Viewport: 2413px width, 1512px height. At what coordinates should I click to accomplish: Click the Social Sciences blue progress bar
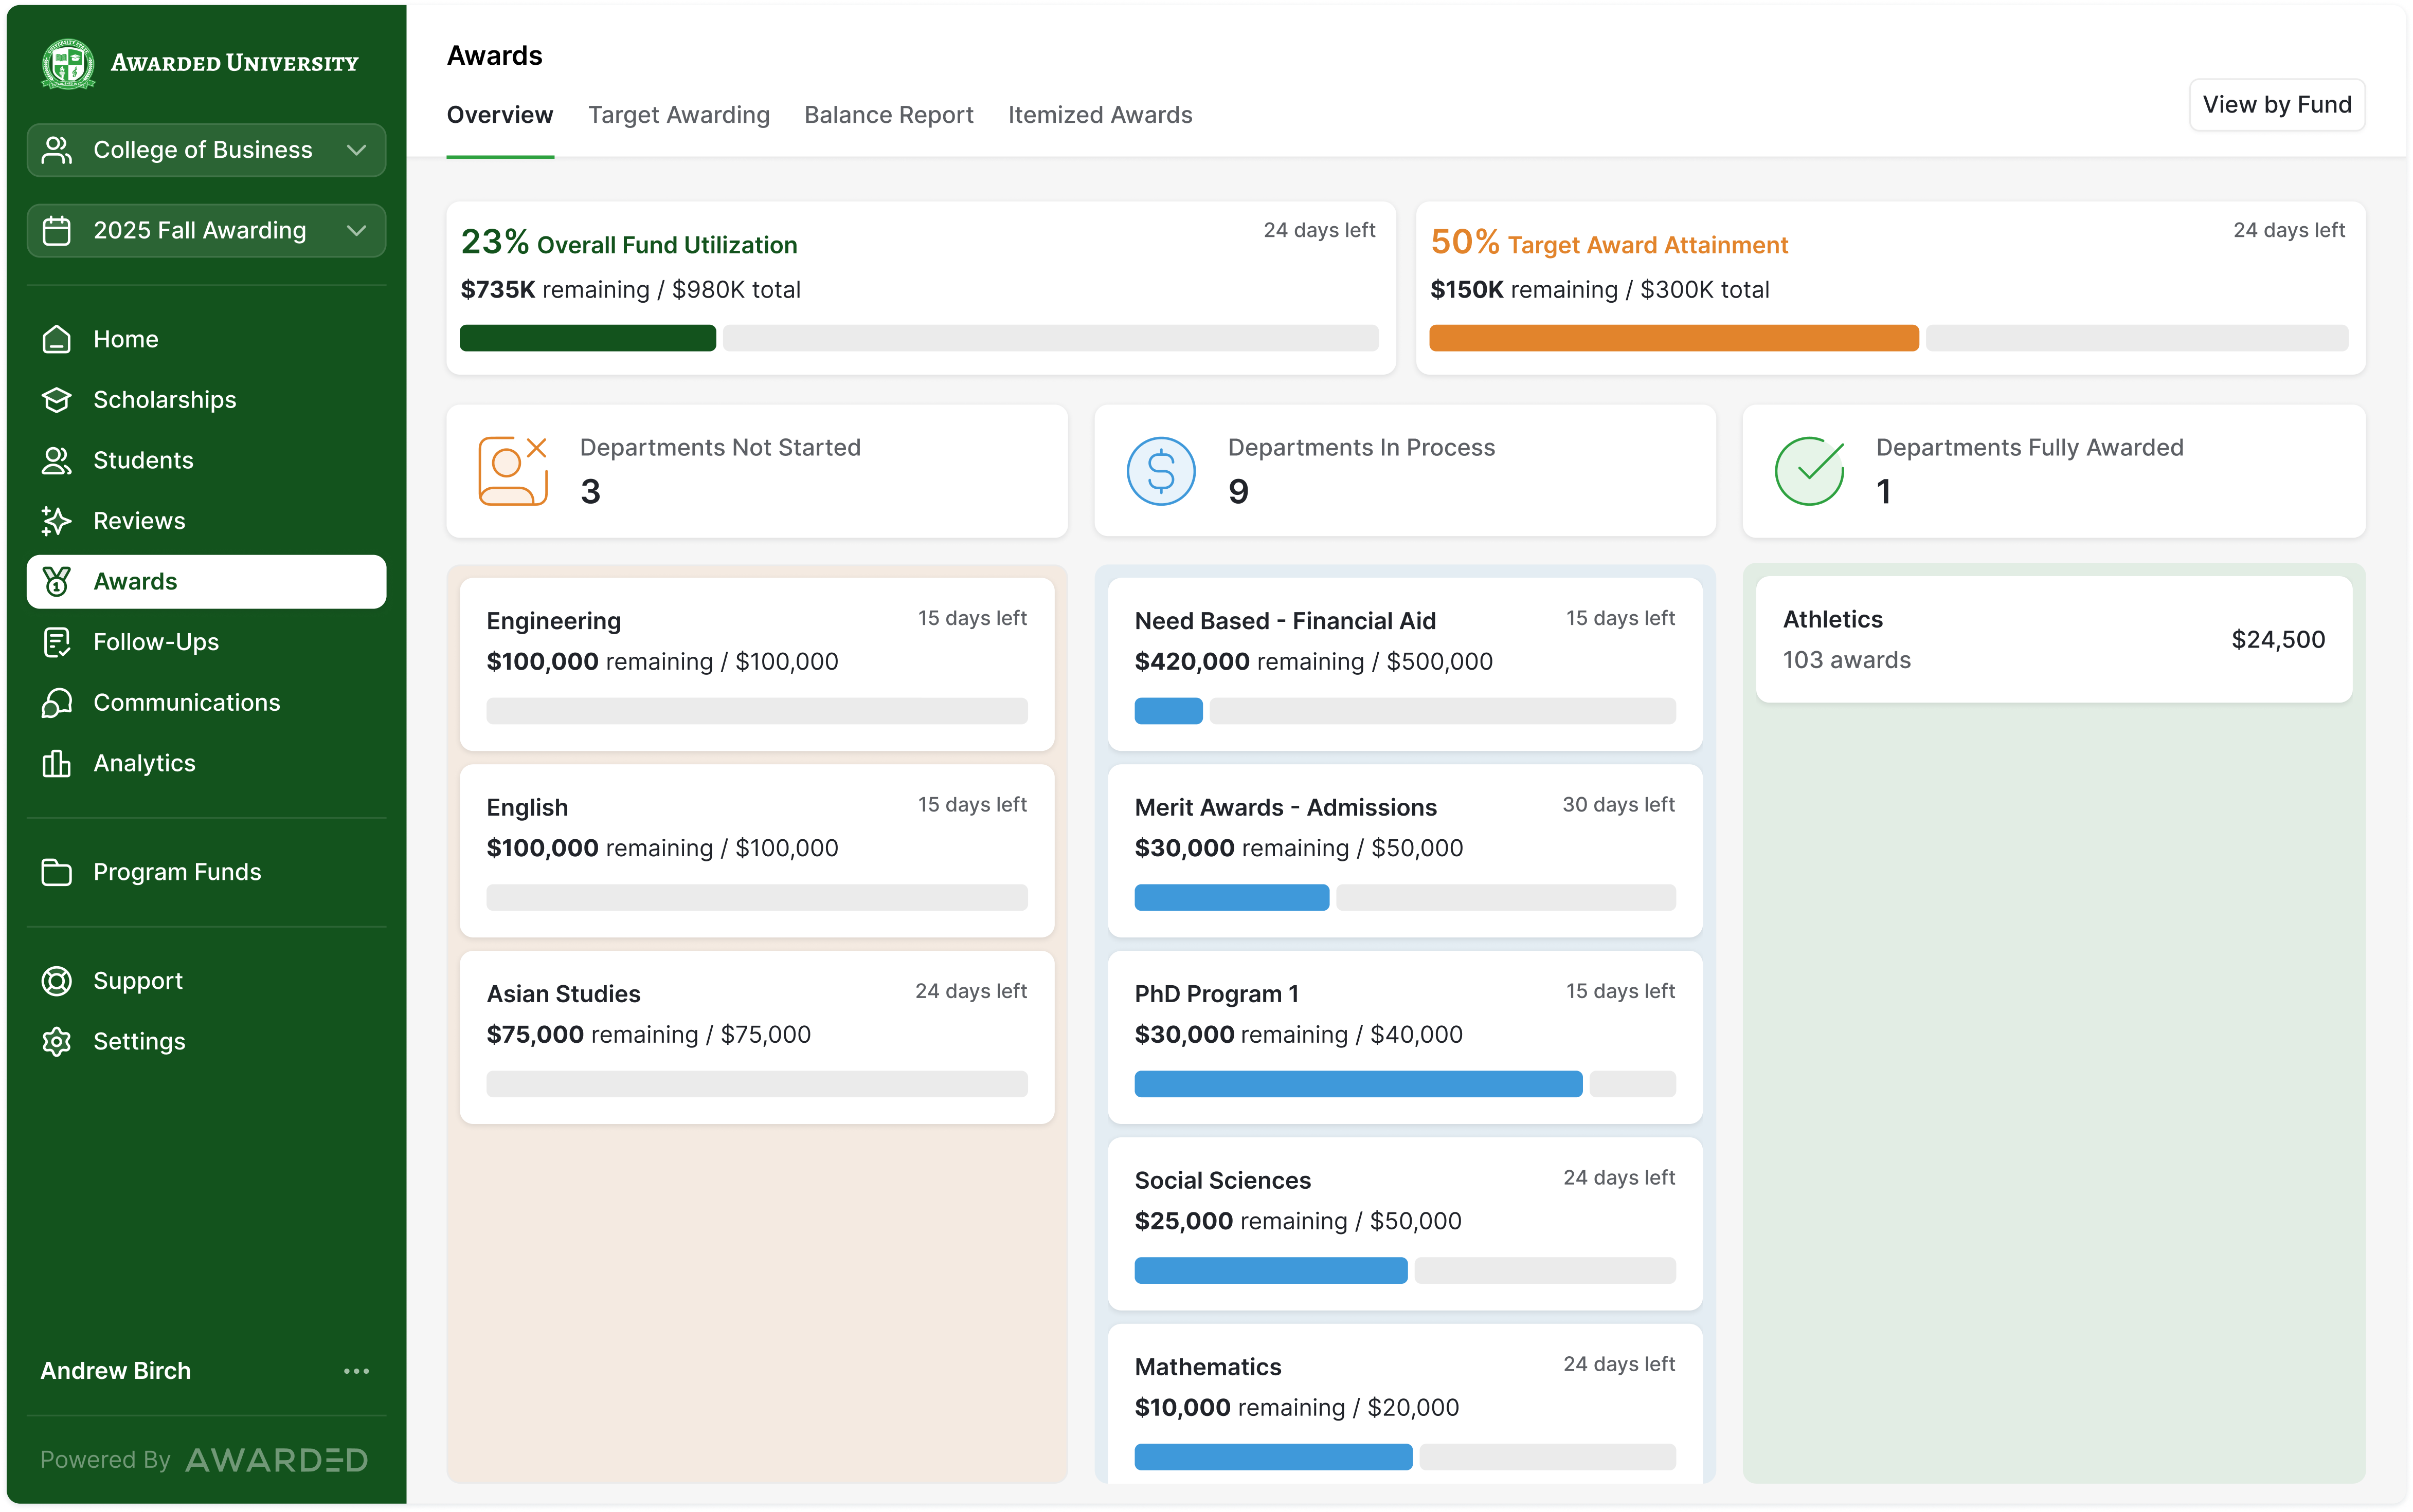pyautogui.click(x=1270, y=1271)
